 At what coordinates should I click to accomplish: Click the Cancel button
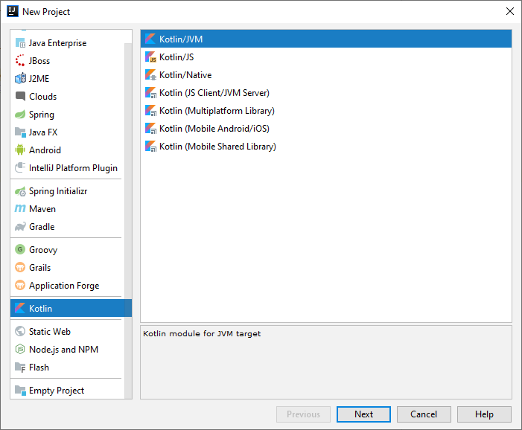pyautogui.click(x=424, y=414)
